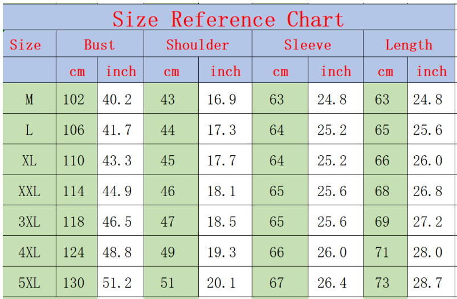Click the Sleeve header cell
457x299 pixels.
[308, 44]
